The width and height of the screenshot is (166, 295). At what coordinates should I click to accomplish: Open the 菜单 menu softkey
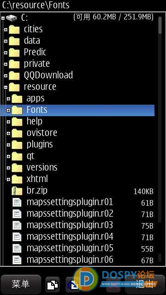click(x=21, y=284)
